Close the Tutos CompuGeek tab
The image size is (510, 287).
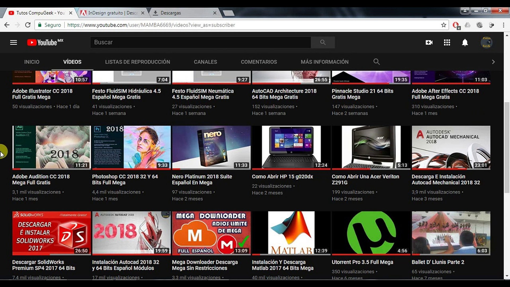[x=71, y=13]
